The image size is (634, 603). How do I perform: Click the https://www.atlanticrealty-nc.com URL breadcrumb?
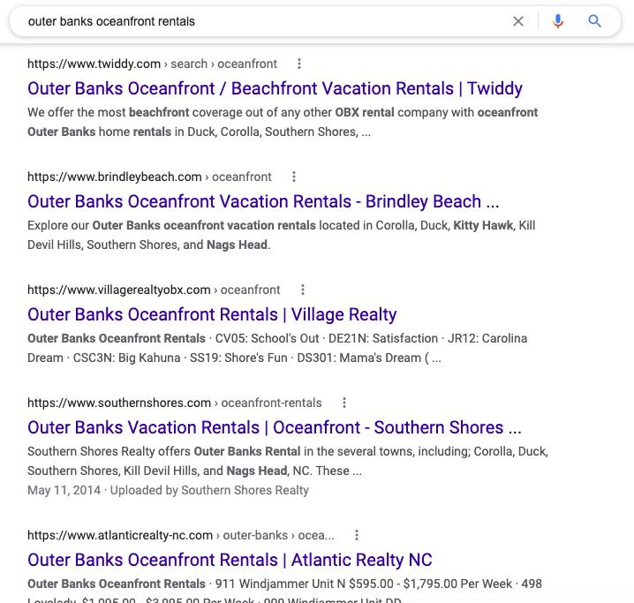pyautogui.click(x=120, y=535)
